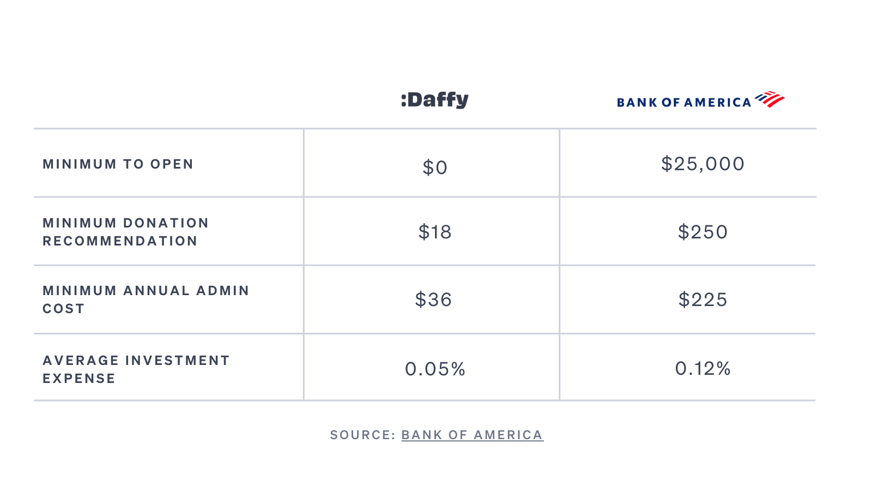
Task: Open the Bank of America source link
Action: pyautogui.click(x=473, y=435)
